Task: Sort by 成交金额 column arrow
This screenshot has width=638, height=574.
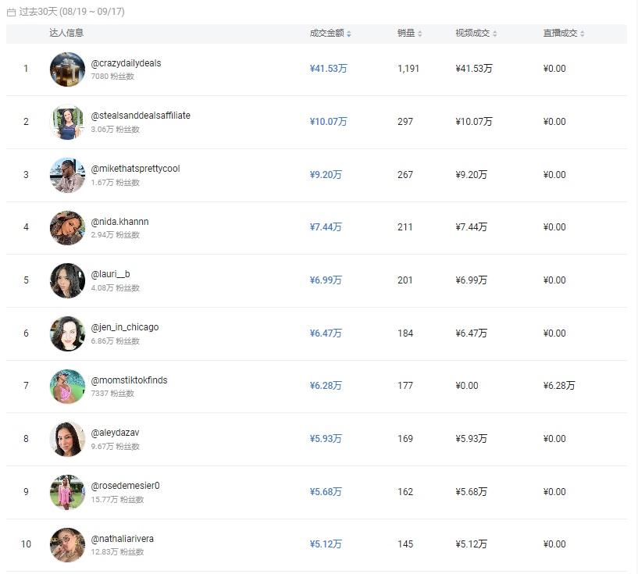Action: coord(349,34)
